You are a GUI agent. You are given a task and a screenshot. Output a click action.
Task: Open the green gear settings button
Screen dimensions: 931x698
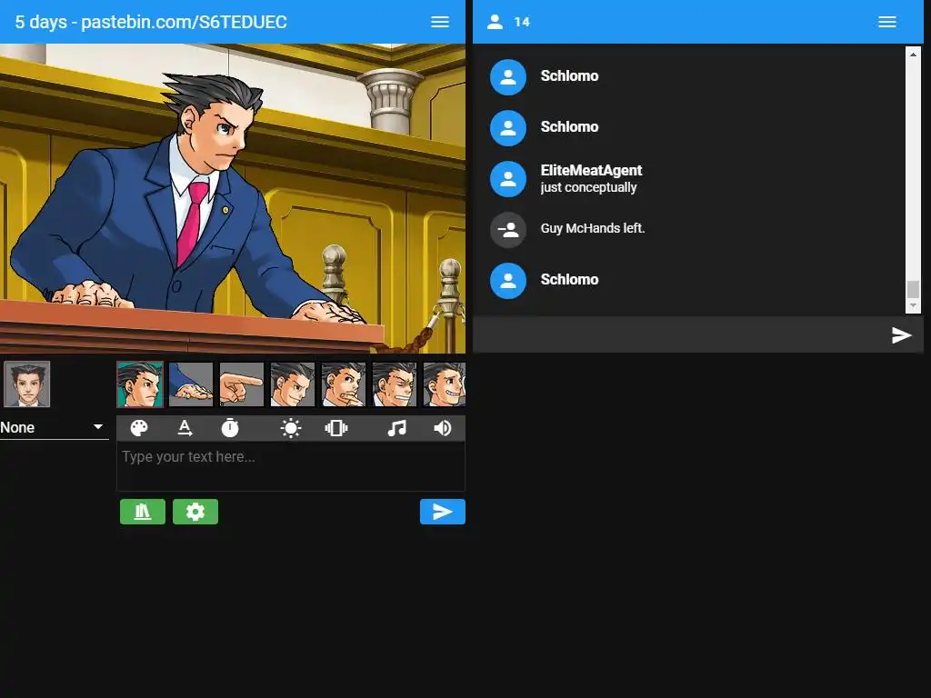tap(195, 512)
